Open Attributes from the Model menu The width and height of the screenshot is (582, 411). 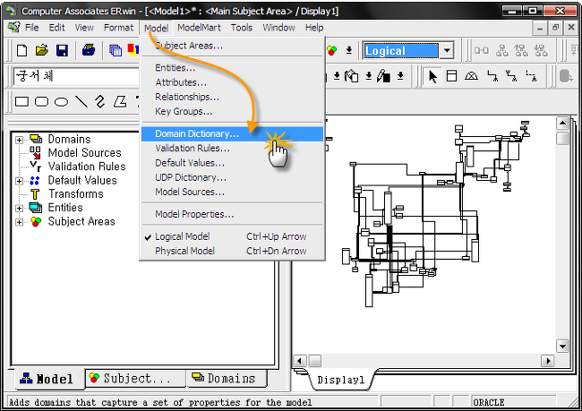coord(232,82)
